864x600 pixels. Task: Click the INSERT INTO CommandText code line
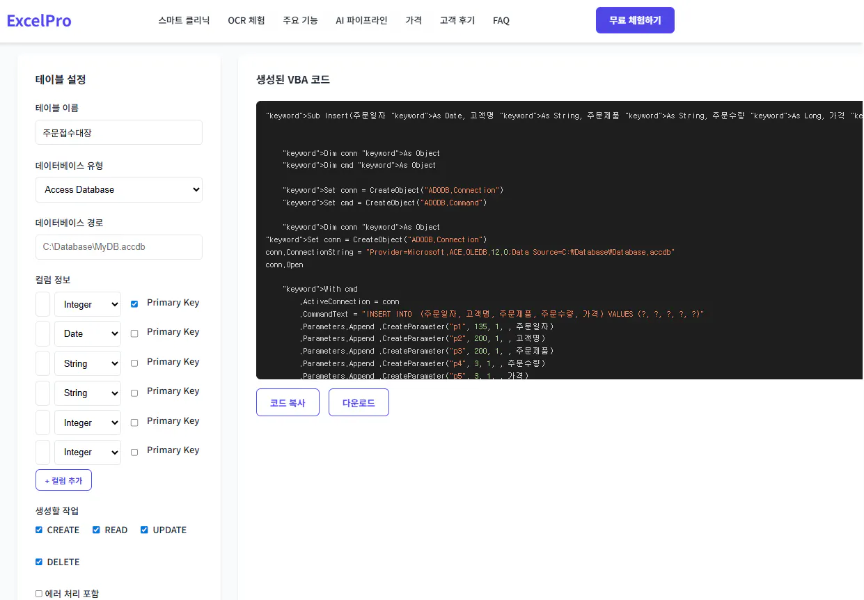(x=502, y=314)
